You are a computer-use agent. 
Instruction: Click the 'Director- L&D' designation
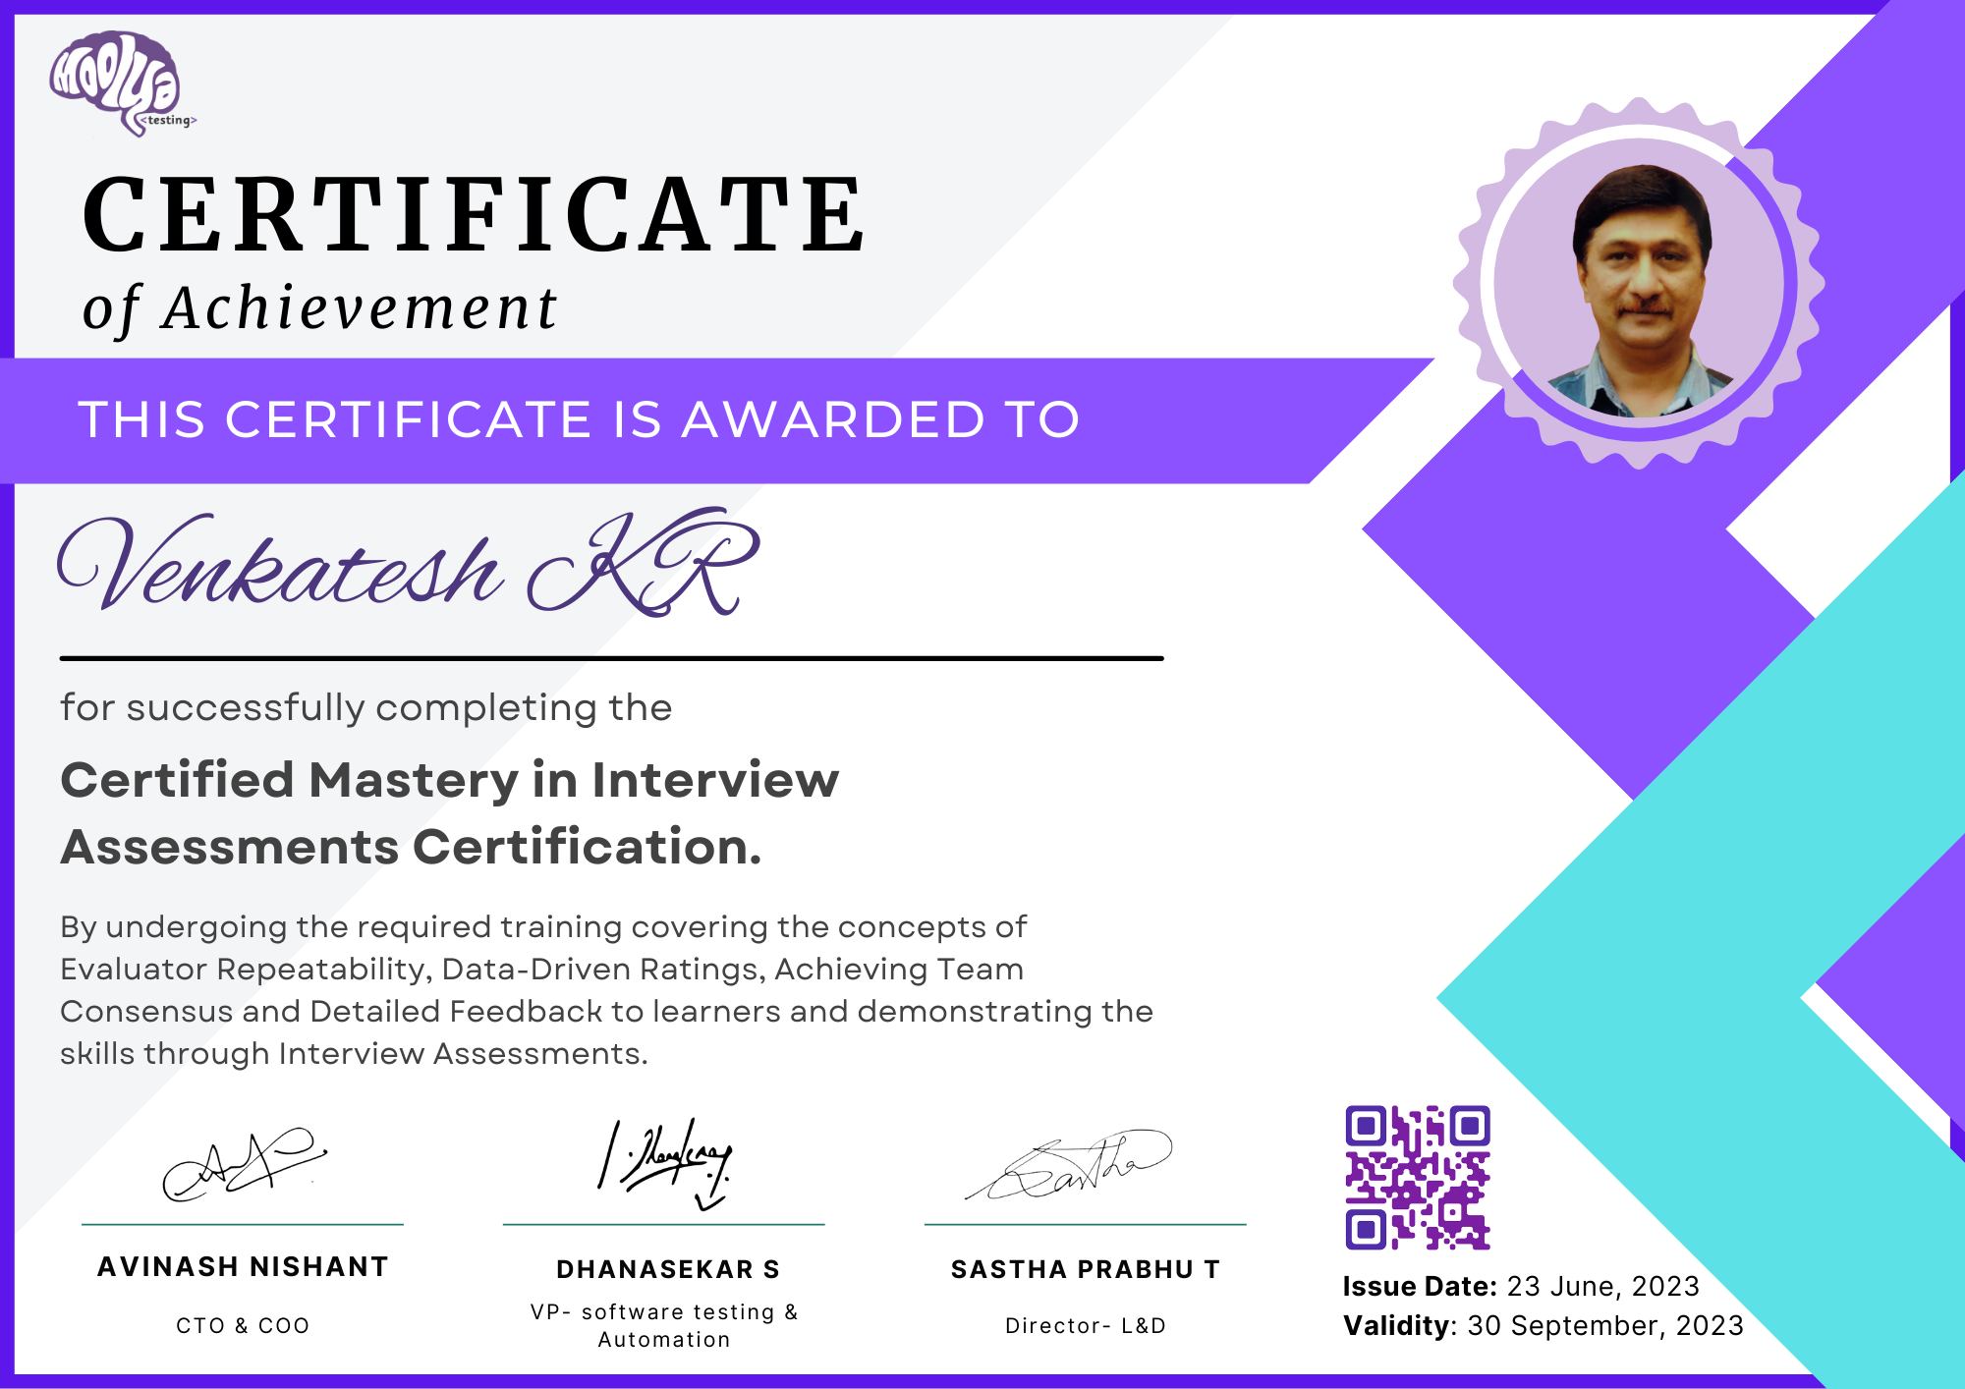coord(1085,1325)
